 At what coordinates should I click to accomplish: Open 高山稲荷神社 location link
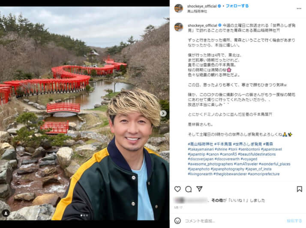(197, 11)
